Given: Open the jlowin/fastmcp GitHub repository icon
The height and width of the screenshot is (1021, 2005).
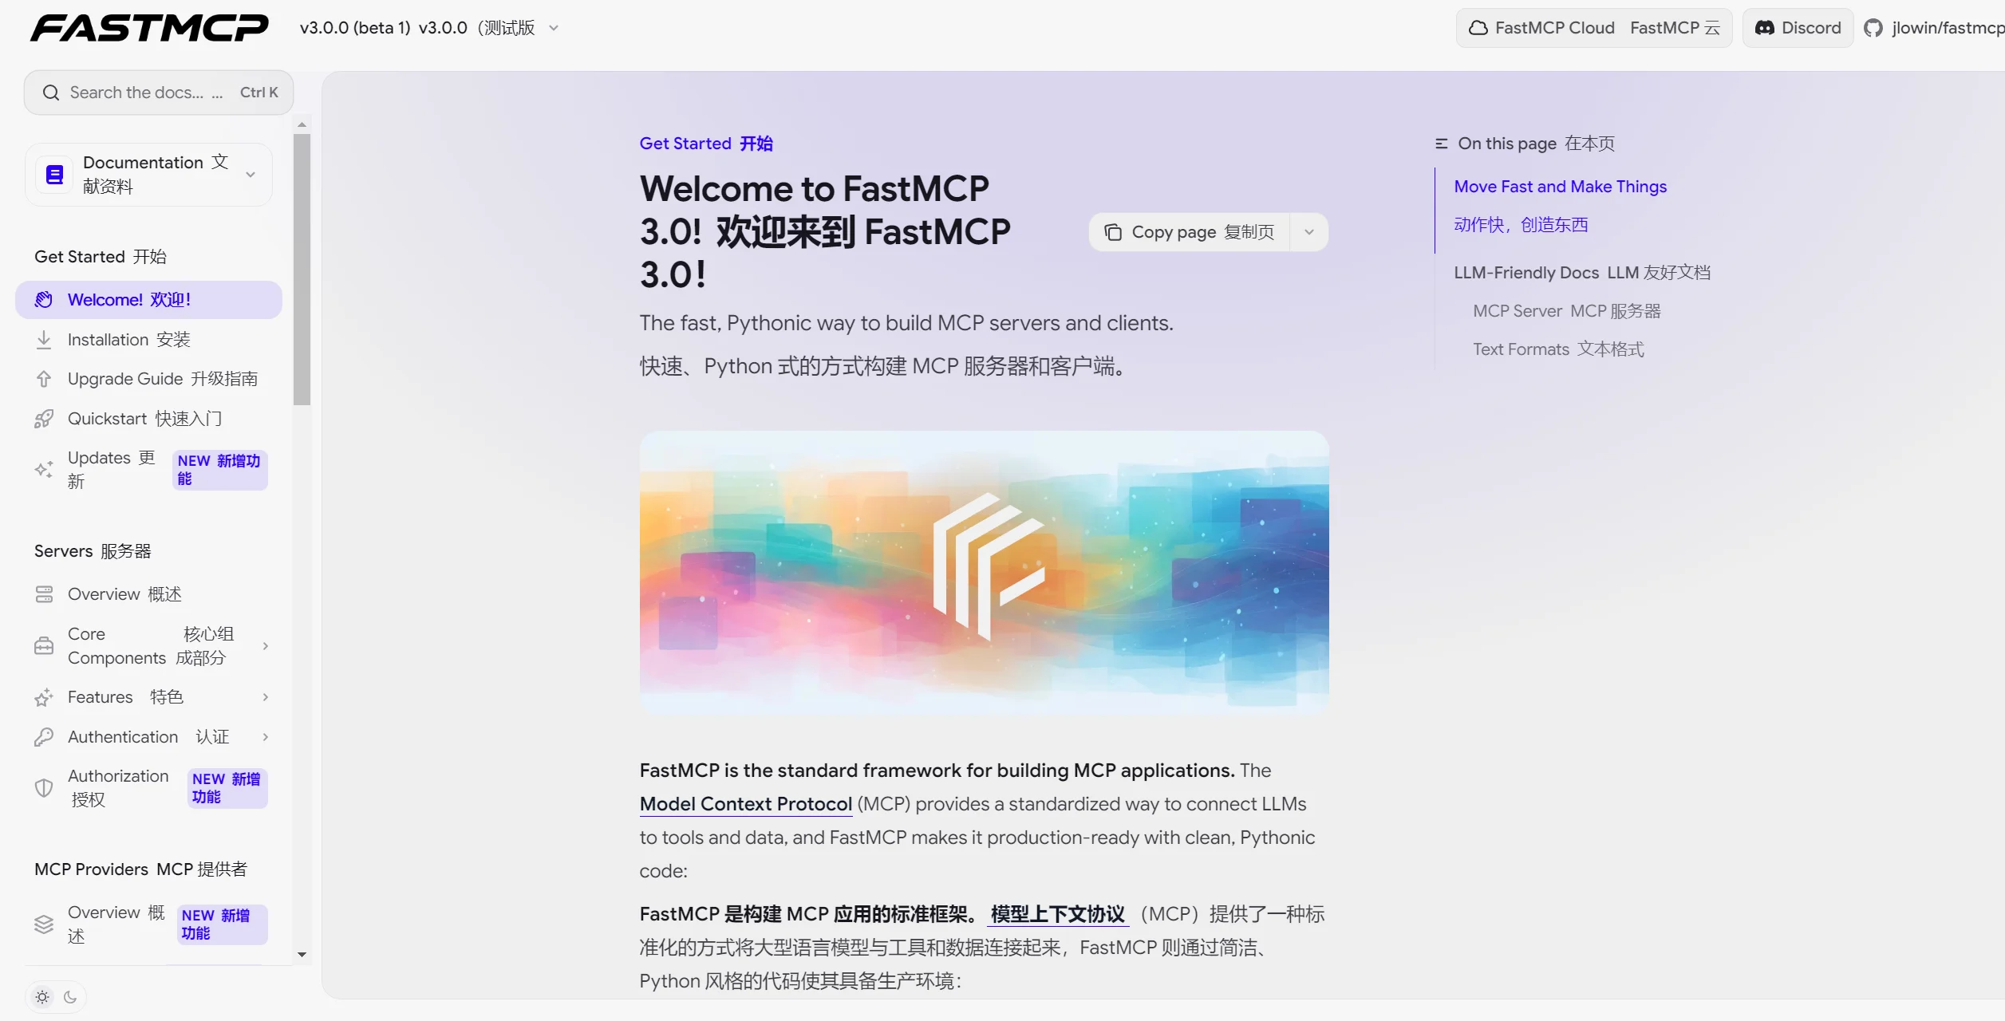Looking at the screenshot, I should click(1873, 26).
